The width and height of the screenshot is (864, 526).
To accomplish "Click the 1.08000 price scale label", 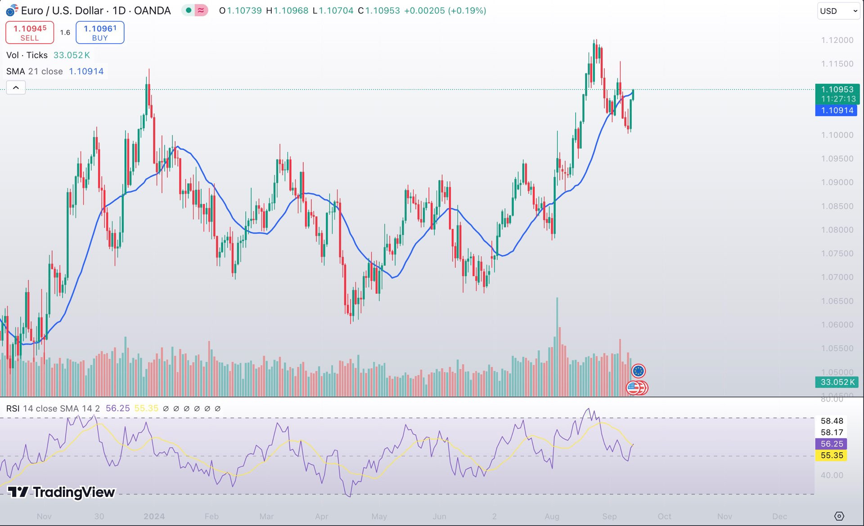I will 837,230.
